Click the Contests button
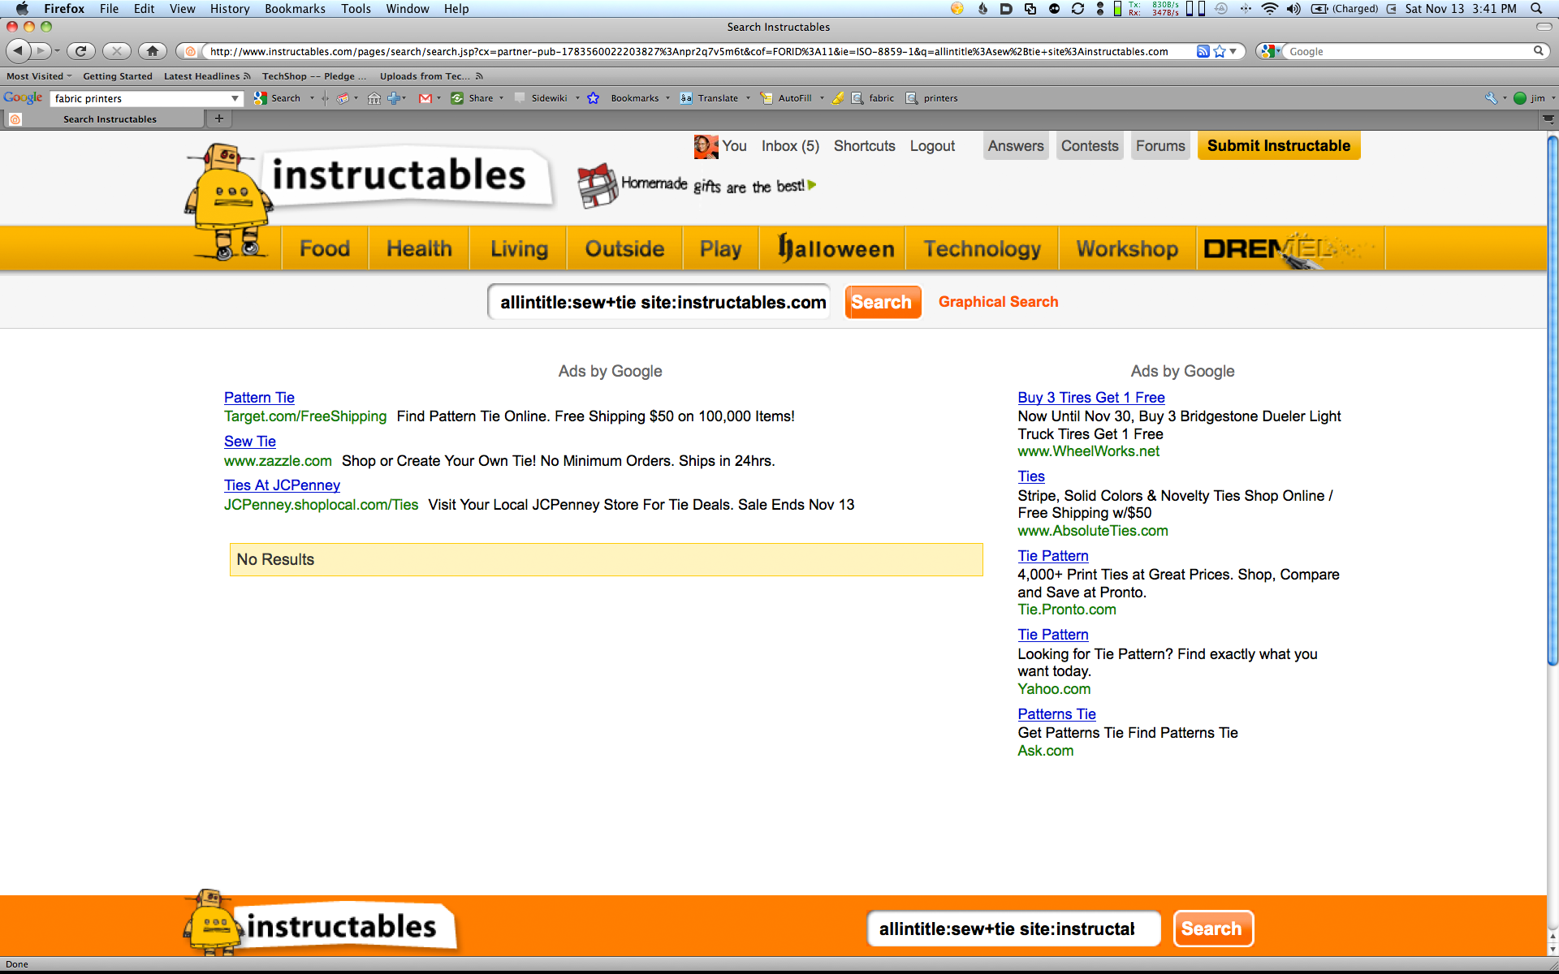1559x974 pixels. 1090,146
